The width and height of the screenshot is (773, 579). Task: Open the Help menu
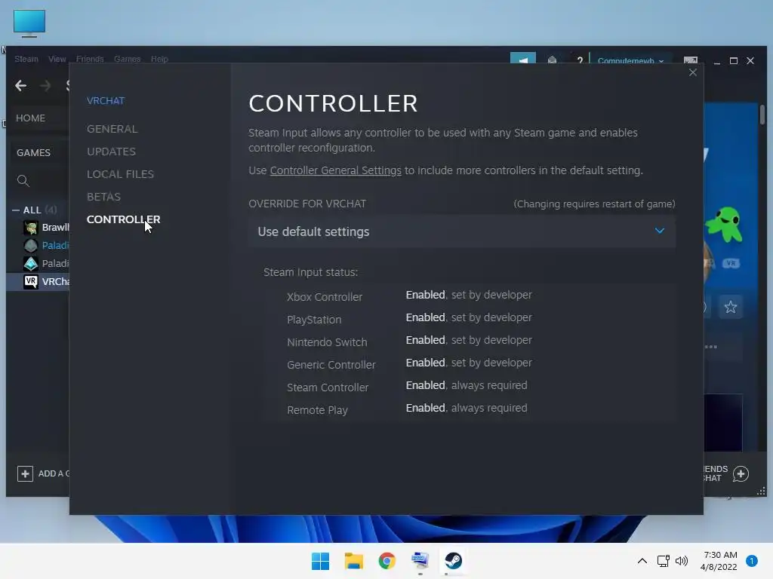pyautogui.click(x=159, y=59)
